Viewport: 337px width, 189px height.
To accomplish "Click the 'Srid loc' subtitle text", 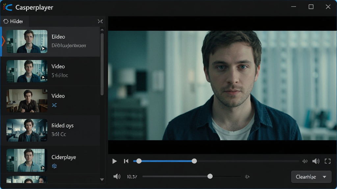I will click(x=60, y=75).
